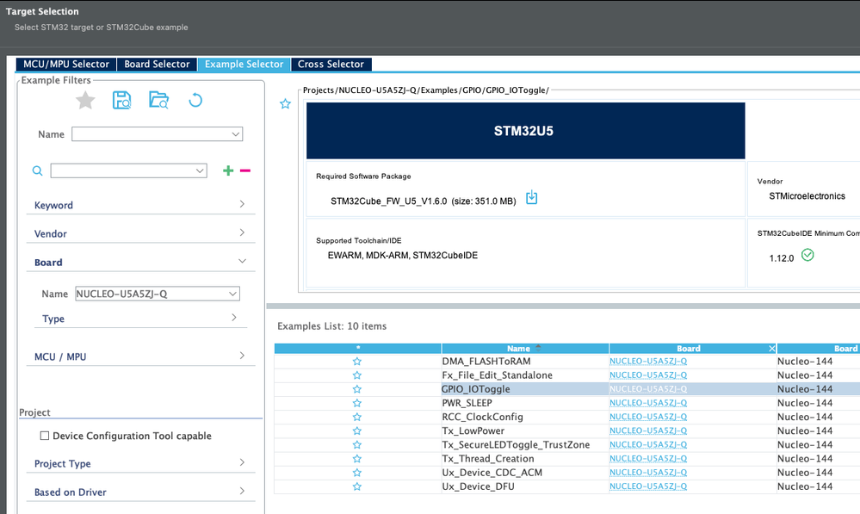
Task: Click the load saved search folder icon
Action: tap(158, 100)
